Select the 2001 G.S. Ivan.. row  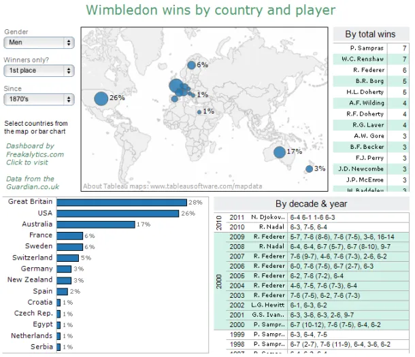point(318,316)
